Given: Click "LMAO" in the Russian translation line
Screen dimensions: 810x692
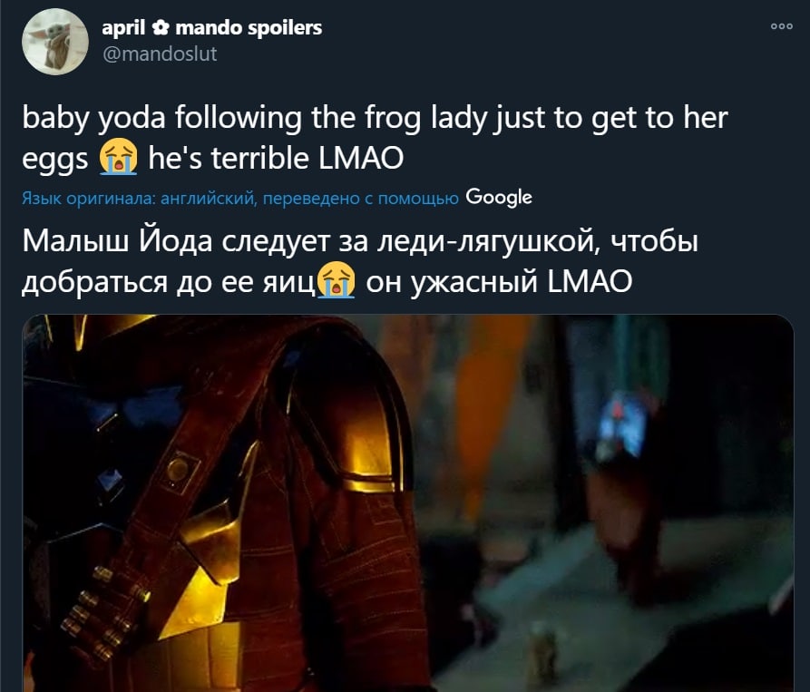Looking at the screenshot, I should click(589, 281).
